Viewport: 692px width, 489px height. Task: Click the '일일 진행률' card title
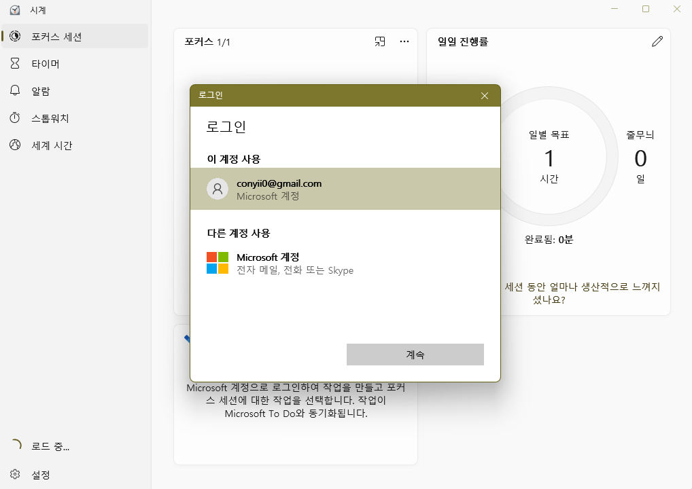(x=463, y=41)
